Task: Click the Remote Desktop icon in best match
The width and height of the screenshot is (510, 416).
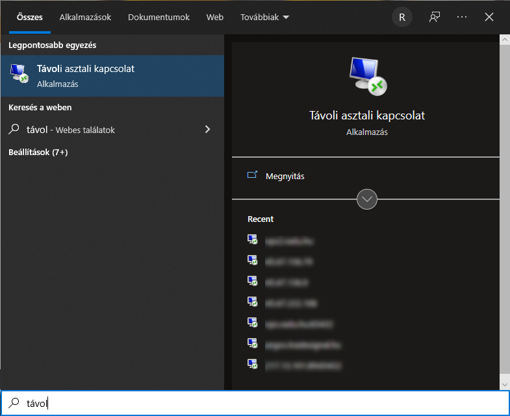Action: click(19, 73)
